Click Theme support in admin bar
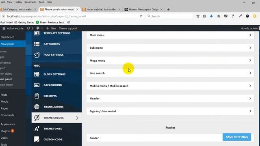 (68, 28)
